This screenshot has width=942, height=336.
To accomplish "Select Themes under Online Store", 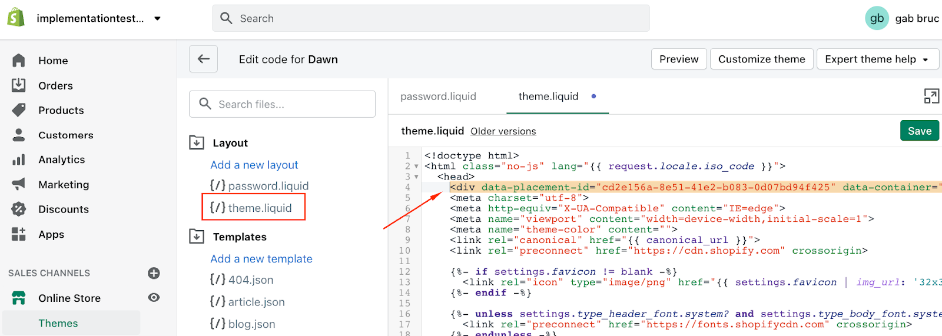I will (58, 323).
